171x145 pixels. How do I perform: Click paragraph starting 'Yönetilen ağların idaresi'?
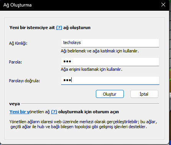point(83,124)
